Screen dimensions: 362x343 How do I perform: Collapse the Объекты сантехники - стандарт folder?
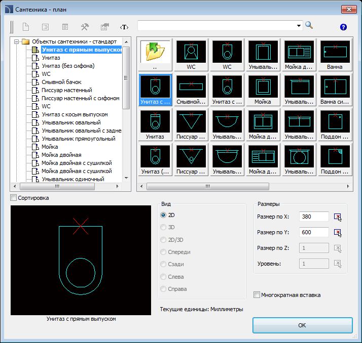tap(16, 41)
